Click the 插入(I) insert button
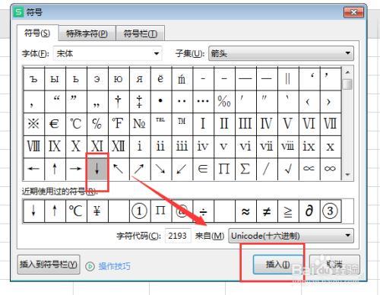Screen dimensions: 380x295 coord(277,265)
